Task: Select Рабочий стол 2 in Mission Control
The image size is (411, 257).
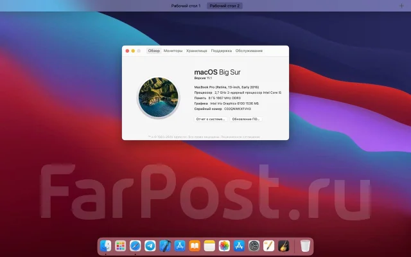Action: (x=225, y=6)
